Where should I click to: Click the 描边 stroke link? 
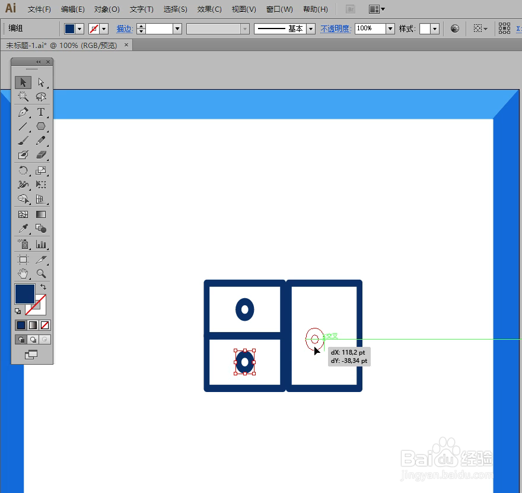coord(125,29)
